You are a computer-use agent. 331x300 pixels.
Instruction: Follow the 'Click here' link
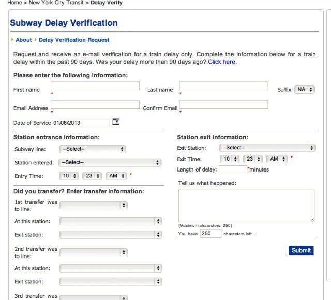[x=221, y=62]
